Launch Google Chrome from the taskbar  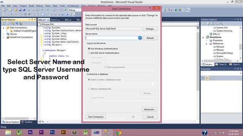click(118, 133)
